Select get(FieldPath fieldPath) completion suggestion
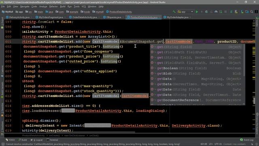Image resolution: width=259 pixels, height=146 pixels. click(x=196, y=52)
